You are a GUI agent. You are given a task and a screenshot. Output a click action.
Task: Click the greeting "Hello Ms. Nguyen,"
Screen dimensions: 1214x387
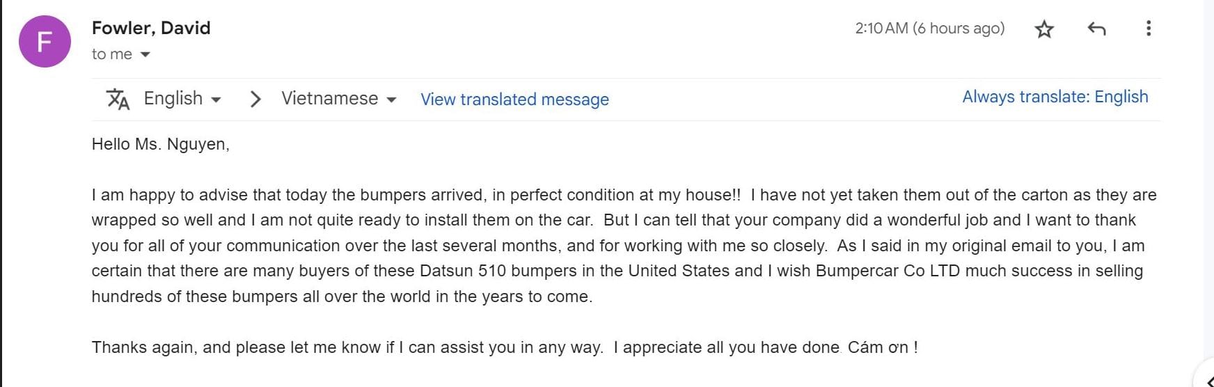pos(161,144)
